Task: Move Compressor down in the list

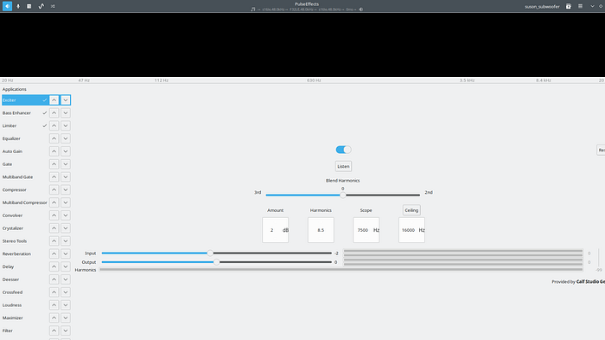Action: click(x=66, y=189)
